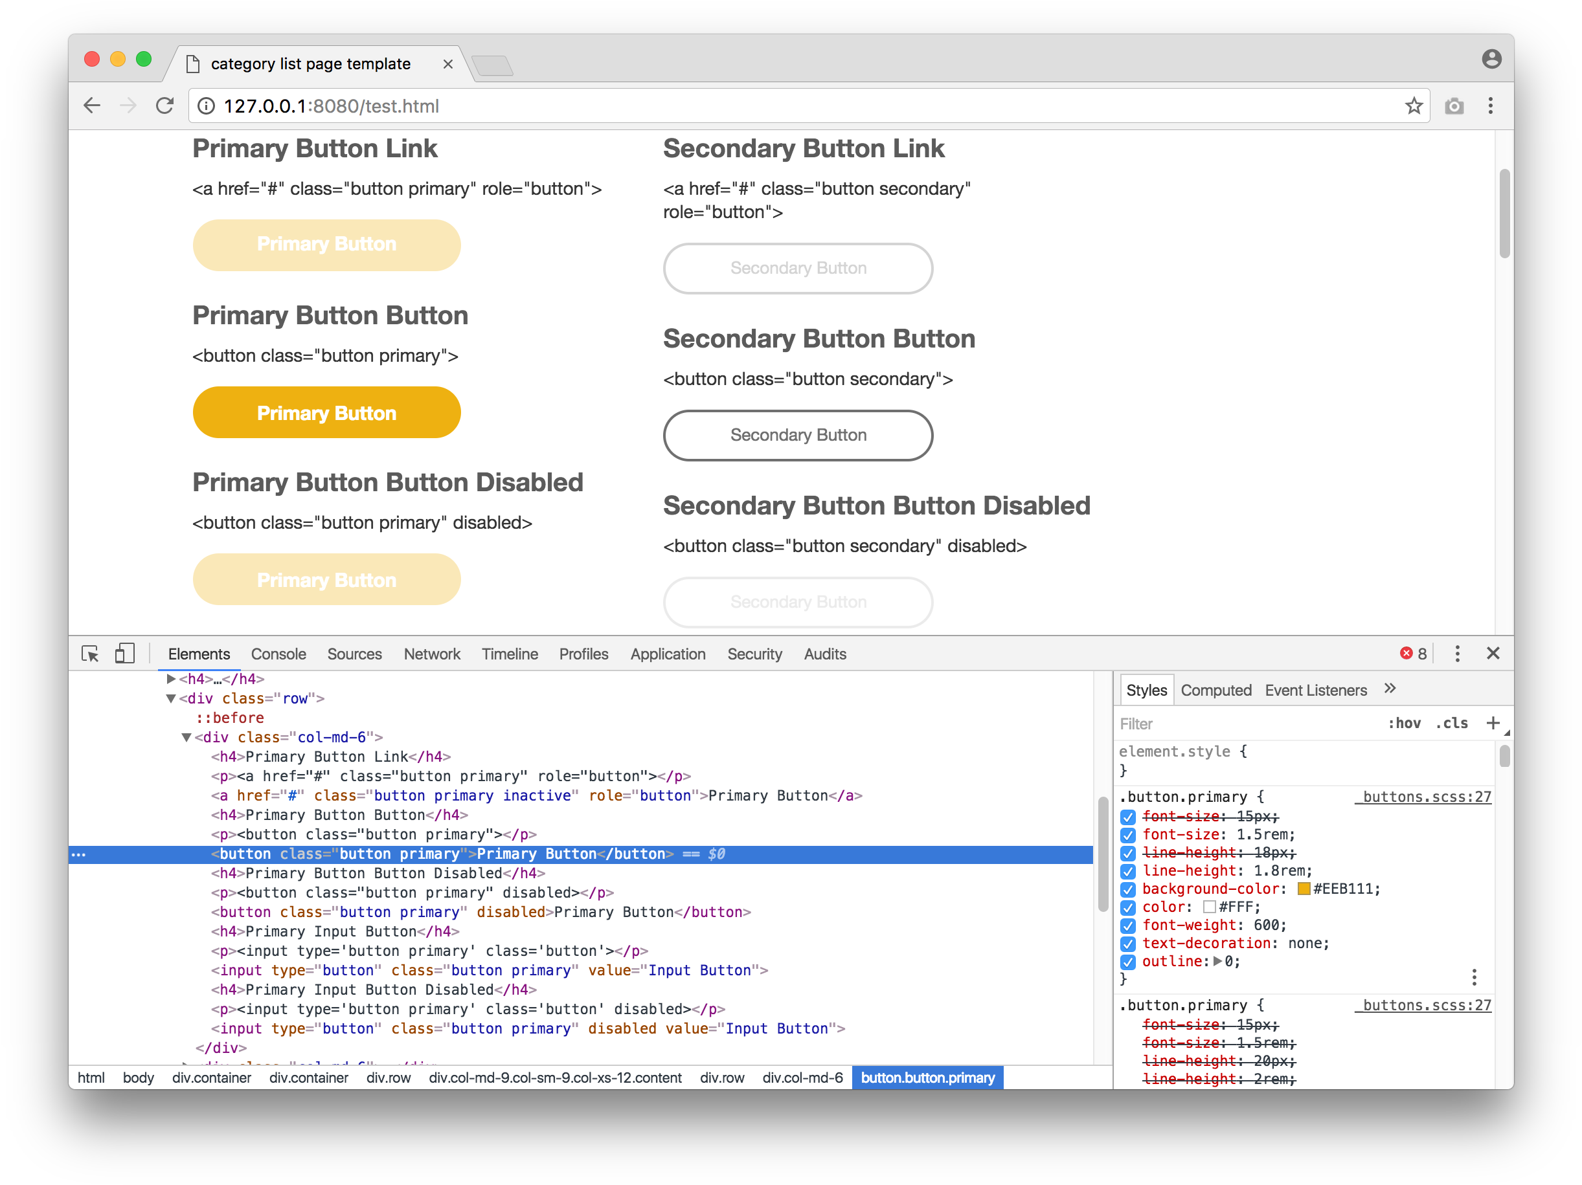1582x1185 pixels.
Task: Collapse the div class="col-md-6" node
Action: point(186,737)
